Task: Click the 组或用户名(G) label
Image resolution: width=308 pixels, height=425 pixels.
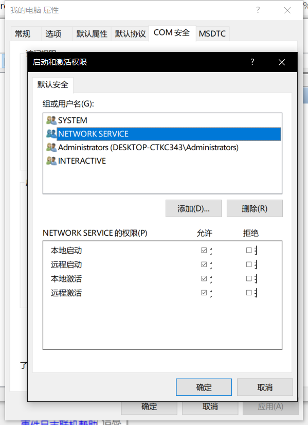Action: pyautogui.click(x=68, y=103)
